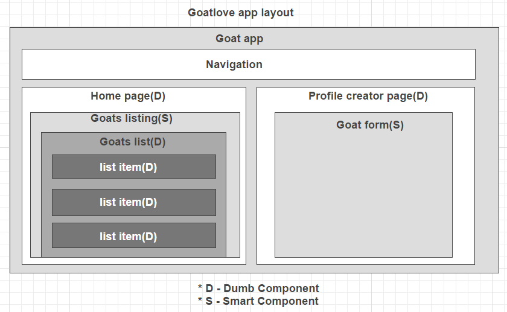The height and width of the screenshot is (312, 507).
Task: Select the first "list item(D)" block
Action: [x=133, y=167]
